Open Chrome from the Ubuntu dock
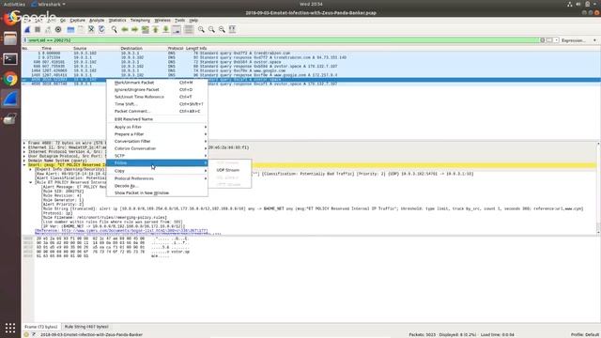The width and height of the screenshot is (601, 338). click(10, 79)
